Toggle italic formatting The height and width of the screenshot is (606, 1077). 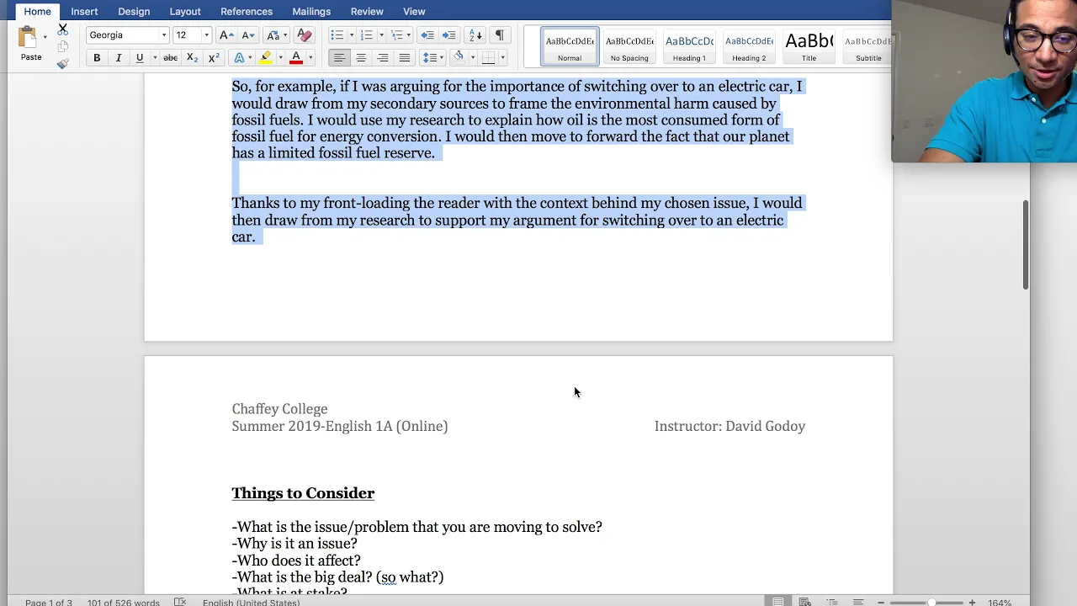pyautogui.click(x=119, y=58)
